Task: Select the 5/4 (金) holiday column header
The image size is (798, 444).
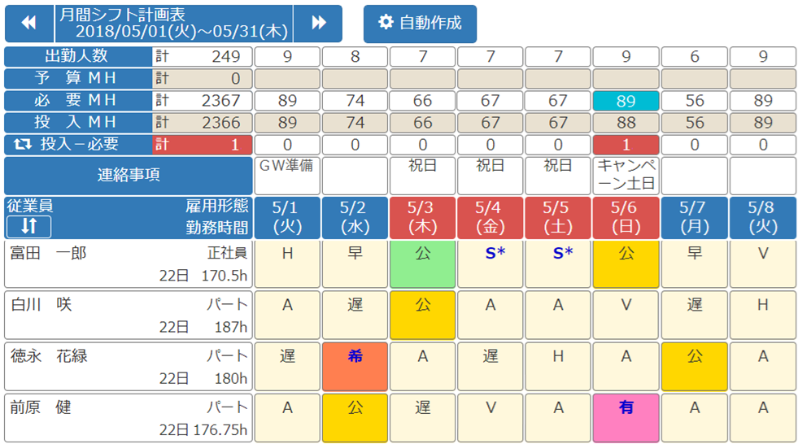Action: (x=491, y=218)
